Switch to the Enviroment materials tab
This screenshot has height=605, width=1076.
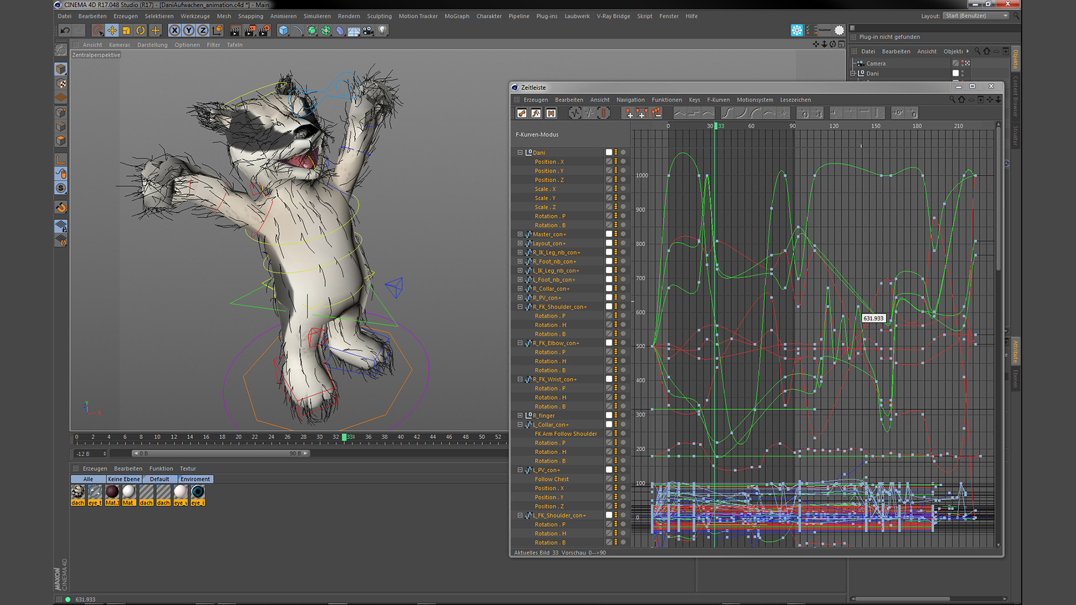point(195,479)
